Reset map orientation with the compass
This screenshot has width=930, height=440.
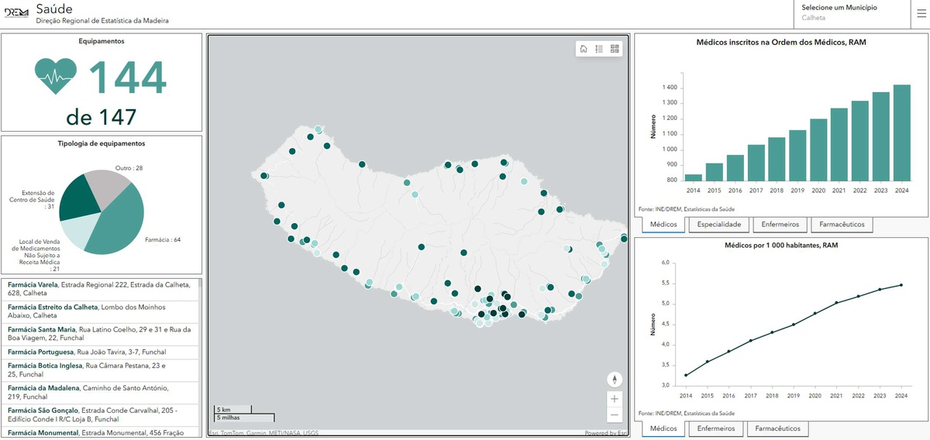point(615,380)
